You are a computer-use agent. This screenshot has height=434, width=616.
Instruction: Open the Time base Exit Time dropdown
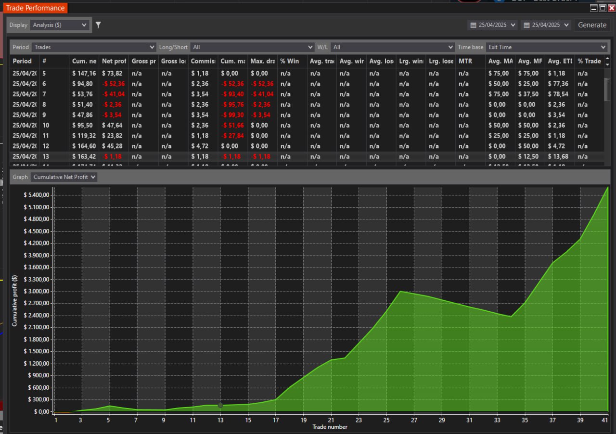pos(546,47)
